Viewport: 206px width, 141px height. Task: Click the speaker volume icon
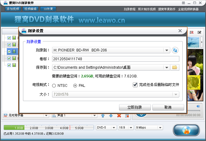[x=198, y=106]
